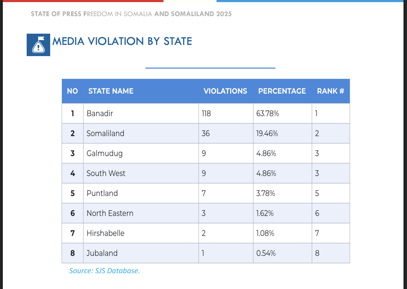Click the 19.46% percentage value

tap(267, 134)
